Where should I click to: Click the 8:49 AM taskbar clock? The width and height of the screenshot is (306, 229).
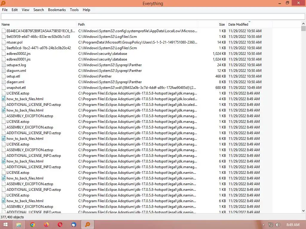click(293, 225)
